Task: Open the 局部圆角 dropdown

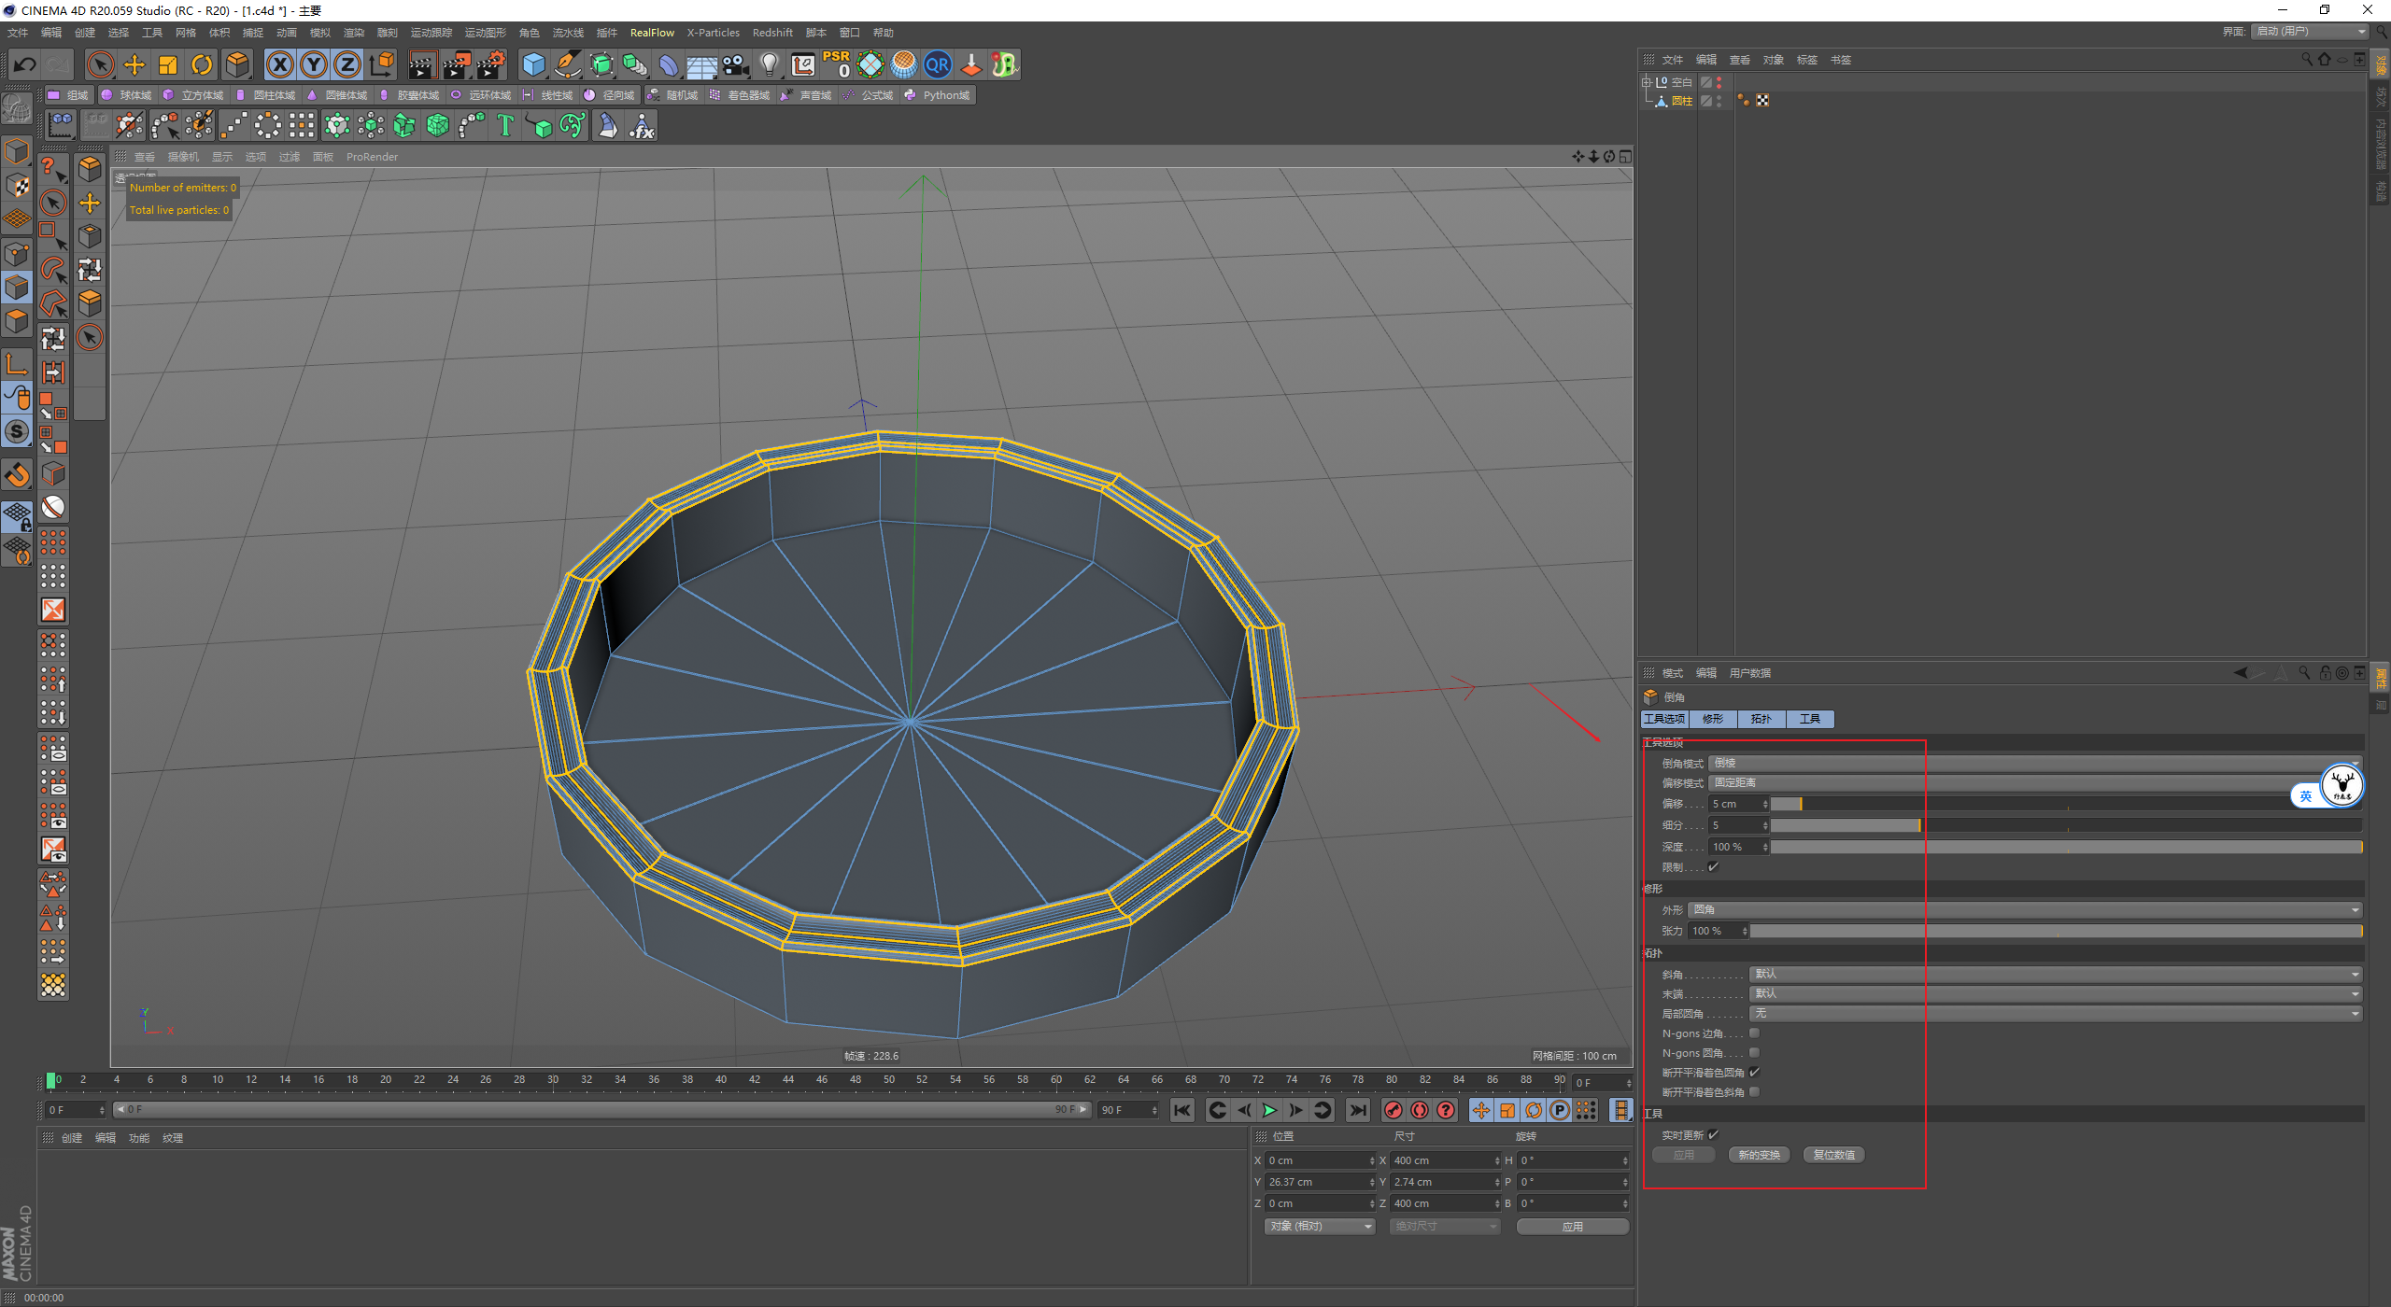Action: [x=2056, y=1014]
